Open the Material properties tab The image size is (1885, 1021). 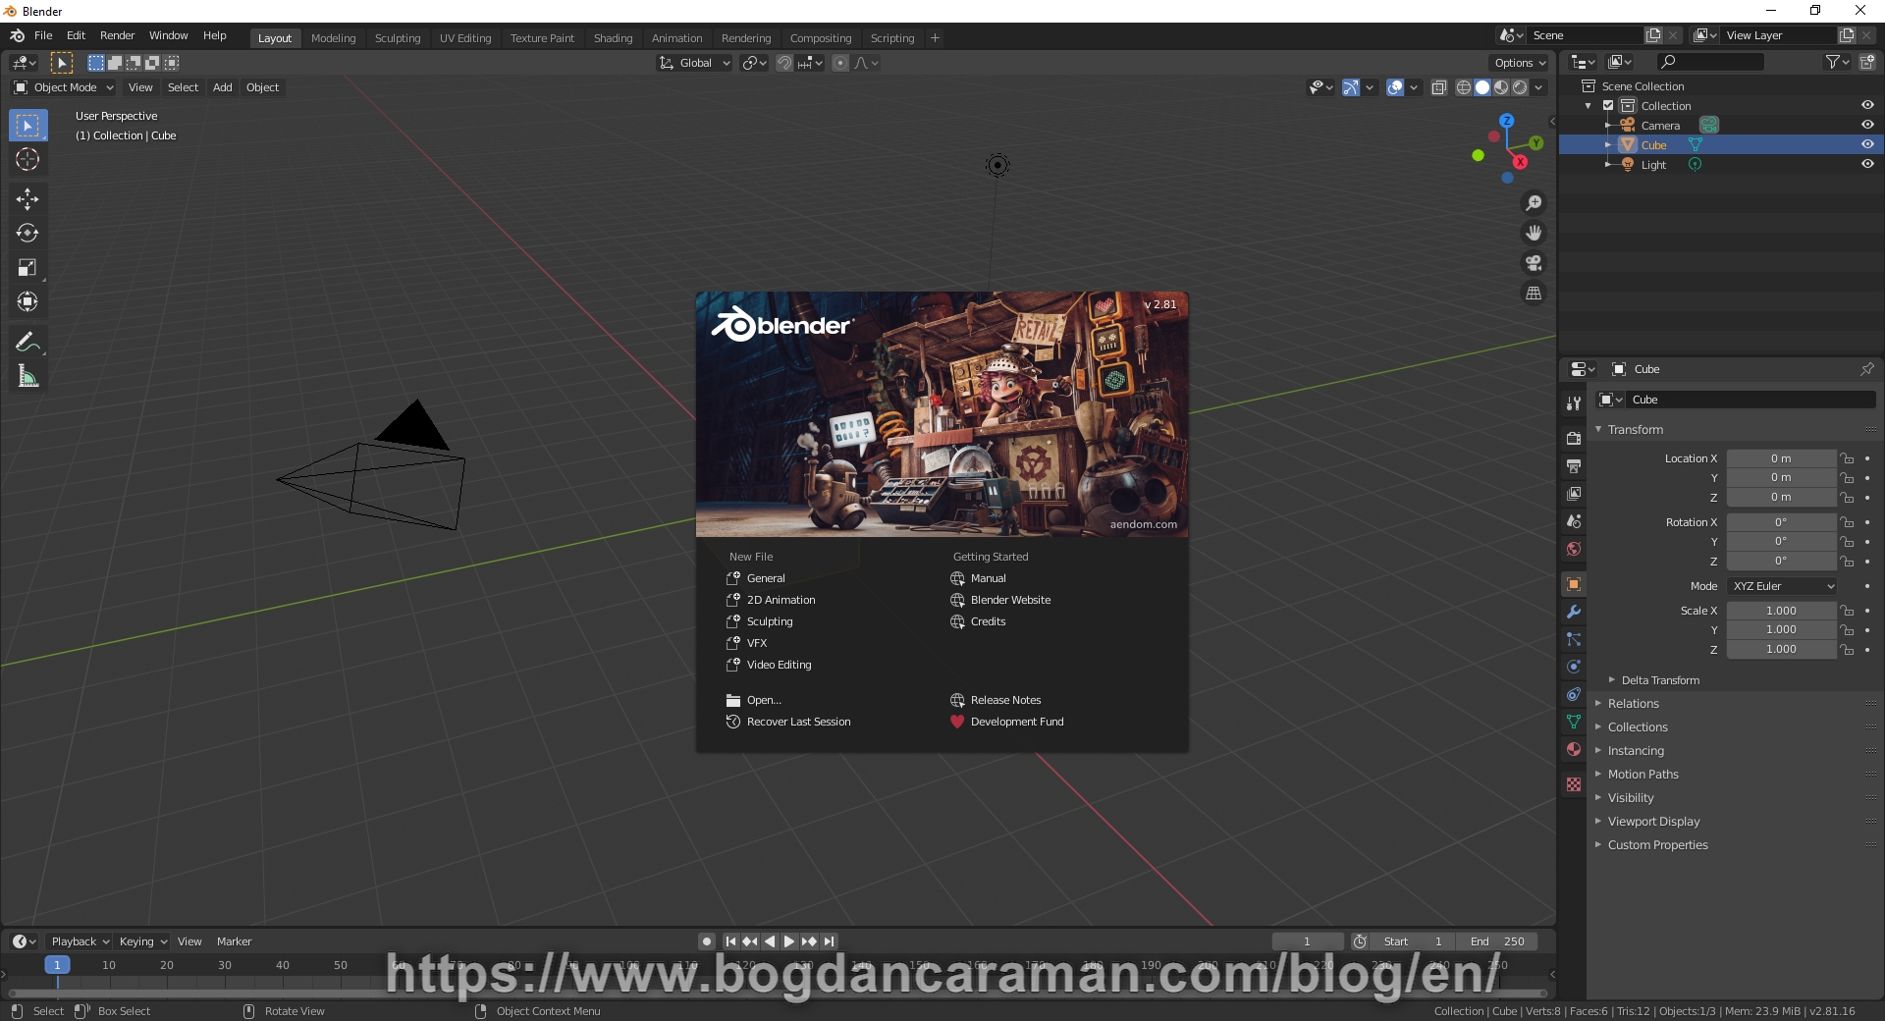click(1574, 749)
